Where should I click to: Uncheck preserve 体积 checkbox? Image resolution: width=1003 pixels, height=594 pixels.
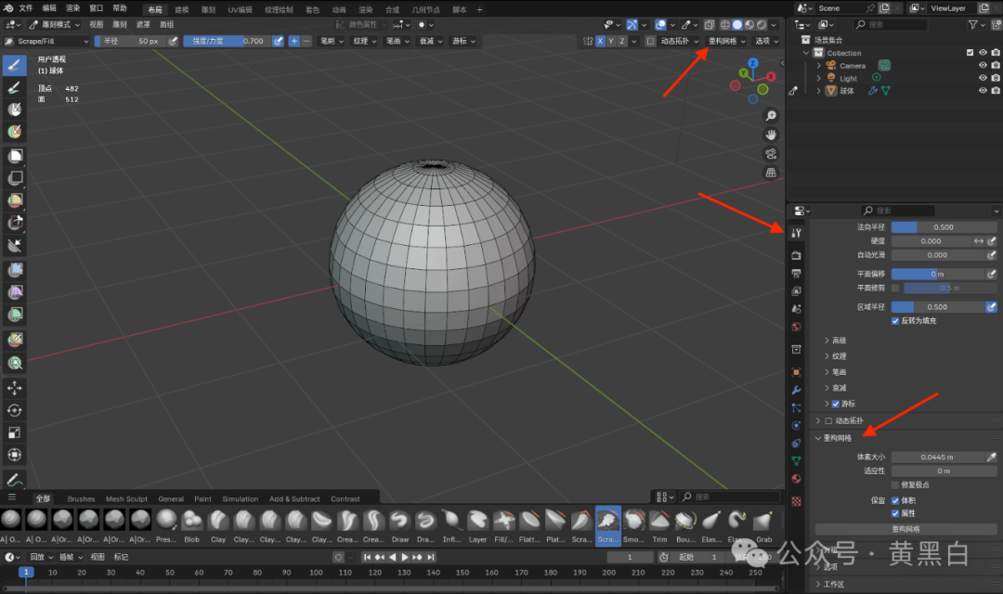click(895, 500)
